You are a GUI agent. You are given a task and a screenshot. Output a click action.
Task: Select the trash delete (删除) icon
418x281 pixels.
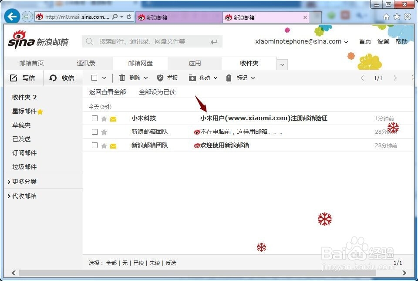coord(122,78)
